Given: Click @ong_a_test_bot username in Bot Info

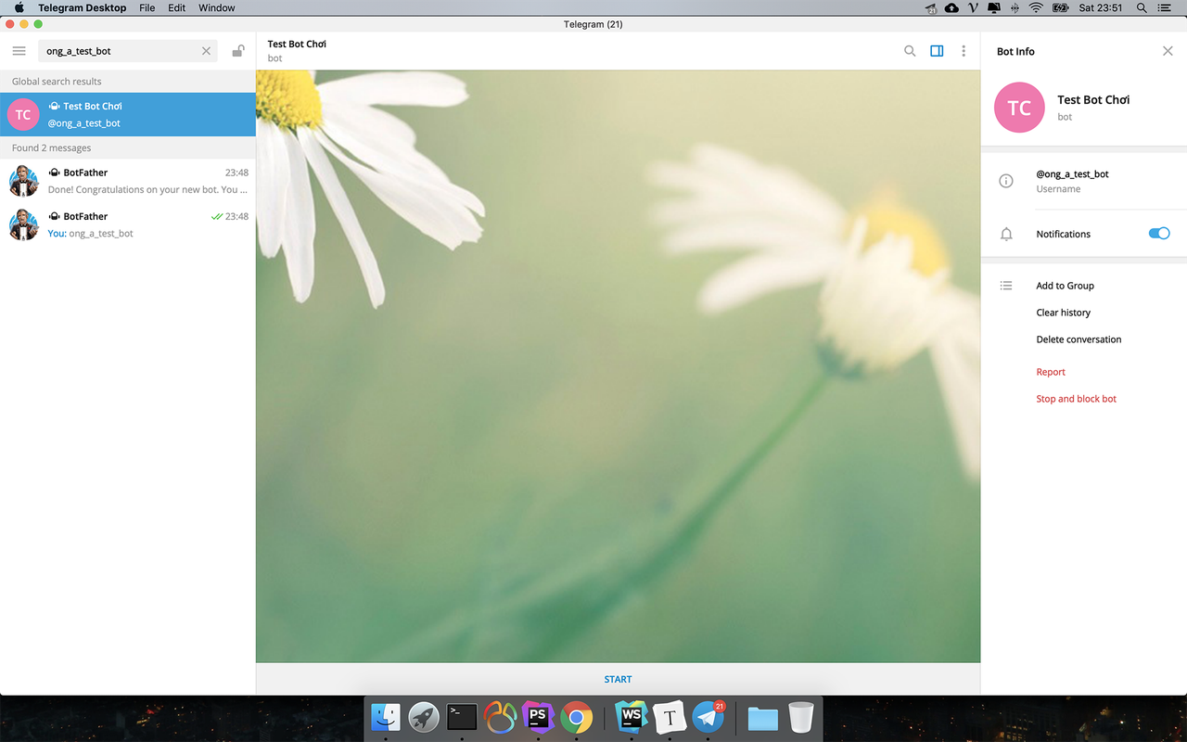Looking at the screenshot, I should (x=1072, y=174).
